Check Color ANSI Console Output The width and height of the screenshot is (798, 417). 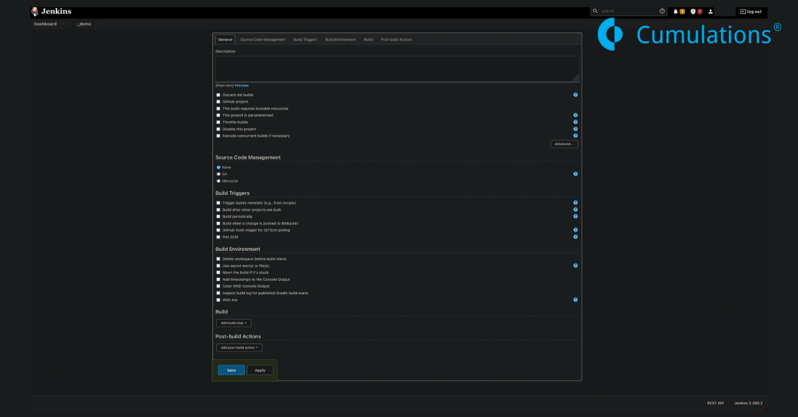coord(218,286)
